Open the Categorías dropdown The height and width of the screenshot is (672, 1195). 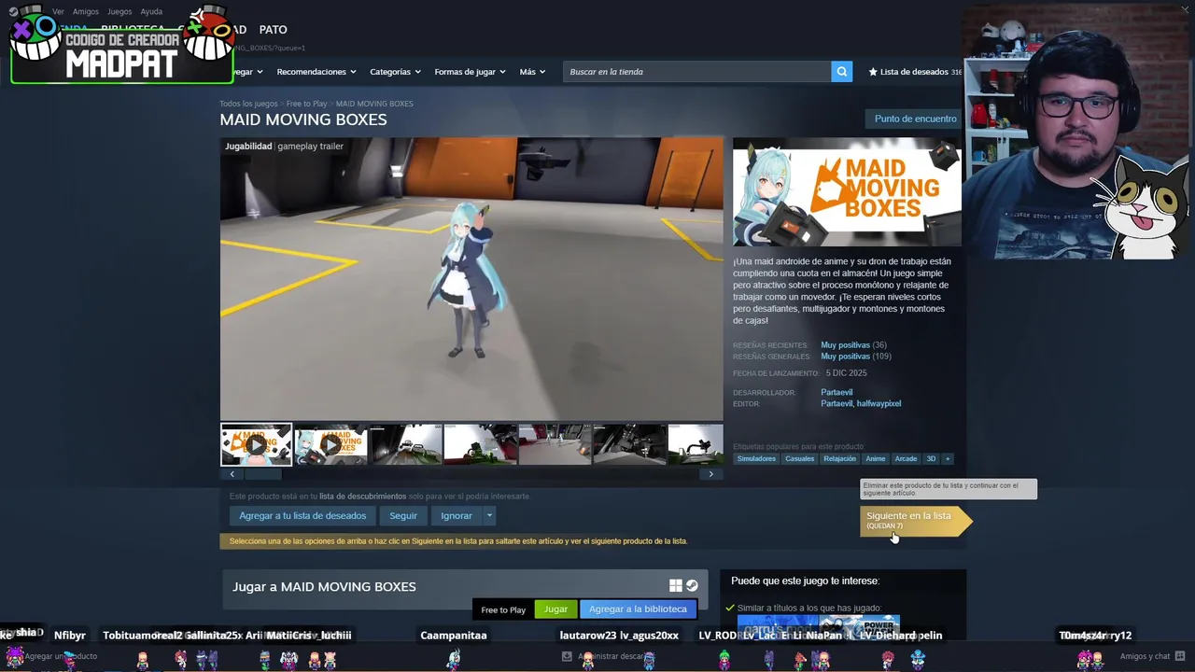pos(395,72)
